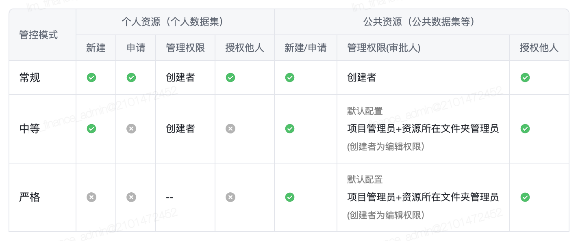Click 管理权限(审批人) column header
578x241 pixels.
(384, 48)
